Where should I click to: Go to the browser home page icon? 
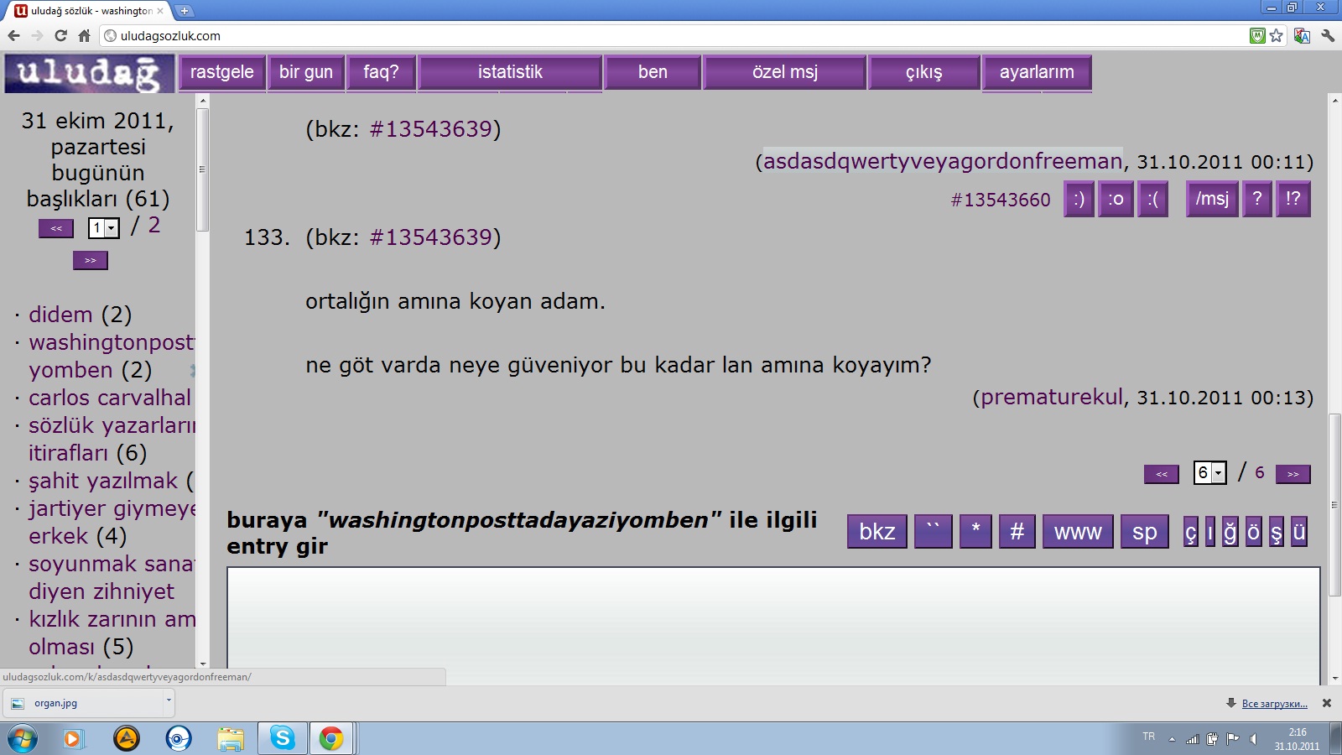click(84, 35)
